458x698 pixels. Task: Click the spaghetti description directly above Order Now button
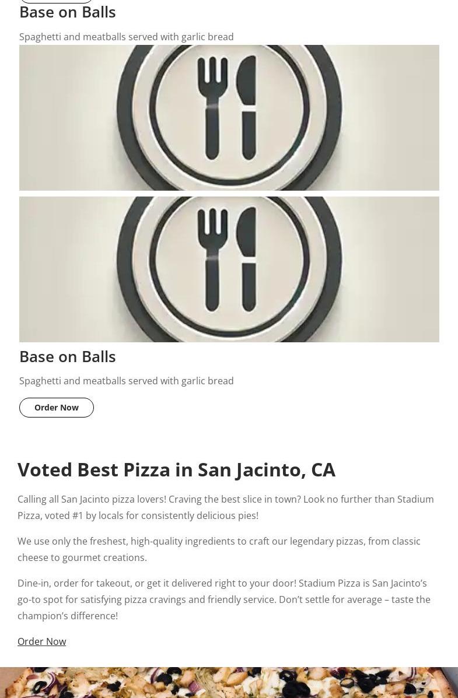[x=127, y=381]
